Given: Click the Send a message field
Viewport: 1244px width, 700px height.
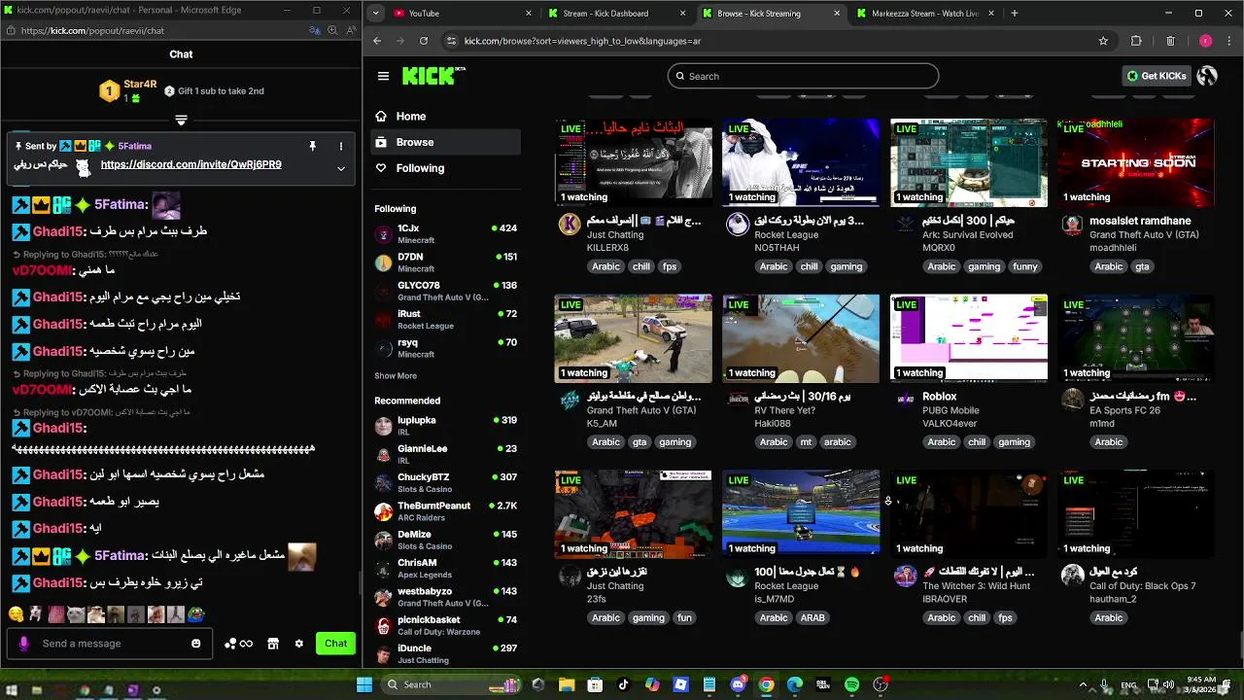Looking at the screenshot, I should click(110, 644).
